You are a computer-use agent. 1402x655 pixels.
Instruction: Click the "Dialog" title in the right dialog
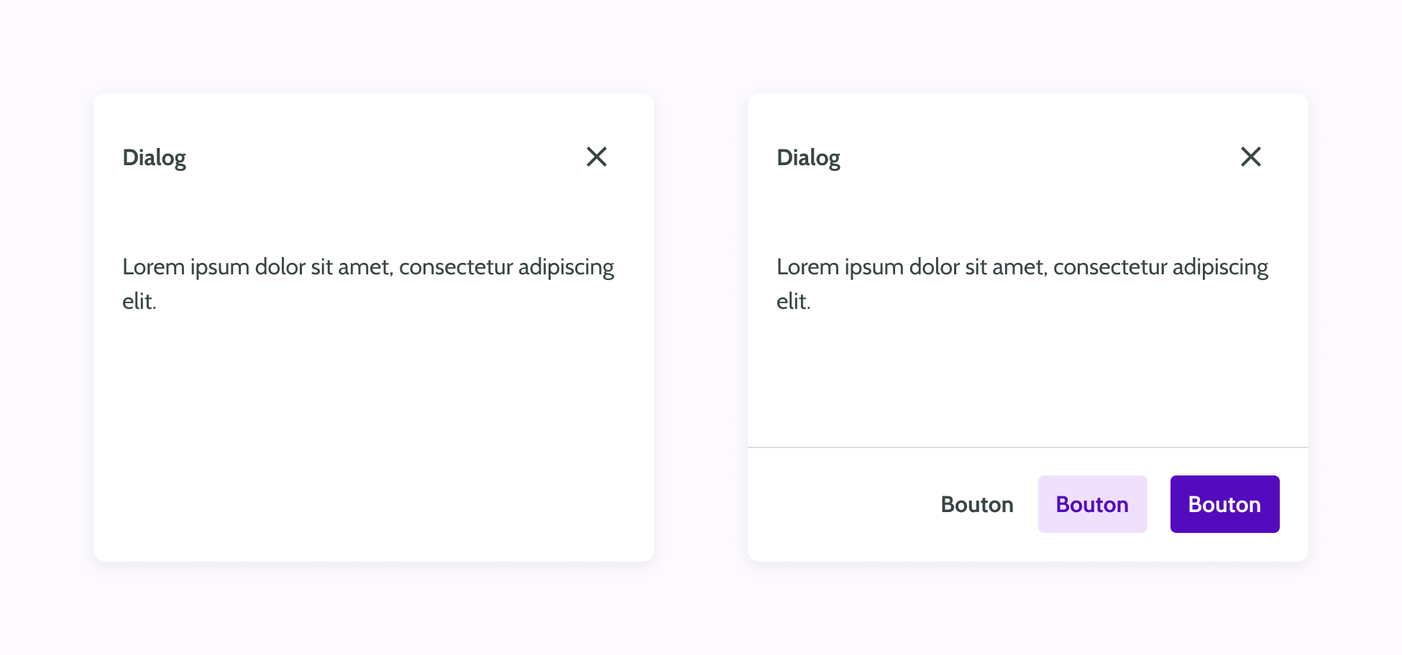pos(808,157)
